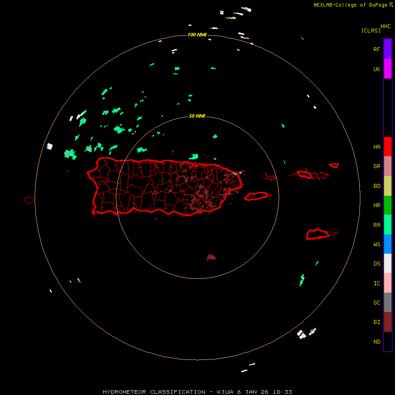Viewport: 395px width, 395px height.
Task: Click the [CLAS] units label
Action: [x=371, y=30]
